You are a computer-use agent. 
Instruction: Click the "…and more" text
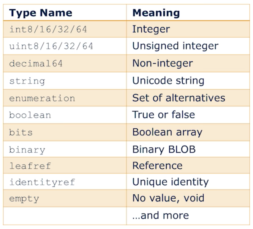[x=160, y=215]
